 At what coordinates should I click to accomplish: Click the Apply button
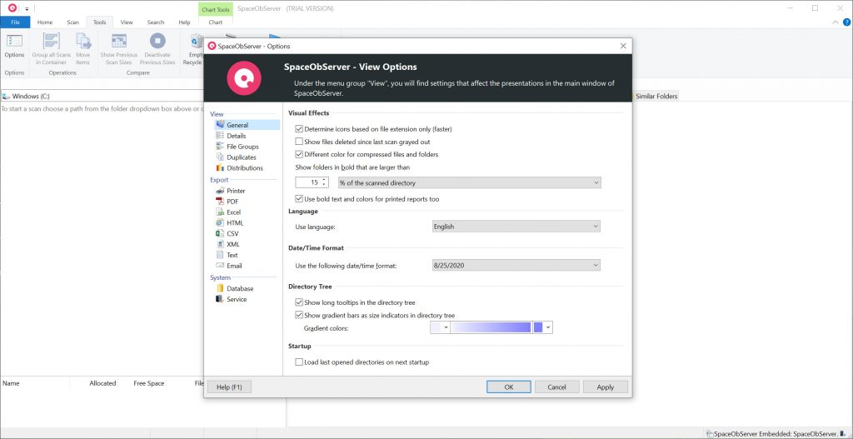click(606, 387)
